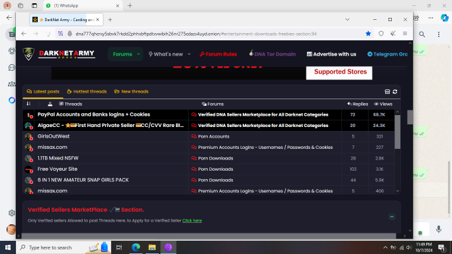Viewport: 452px width, 254px height.
Task: Switch to the Hottest threads tab
Action: [87, 91]
